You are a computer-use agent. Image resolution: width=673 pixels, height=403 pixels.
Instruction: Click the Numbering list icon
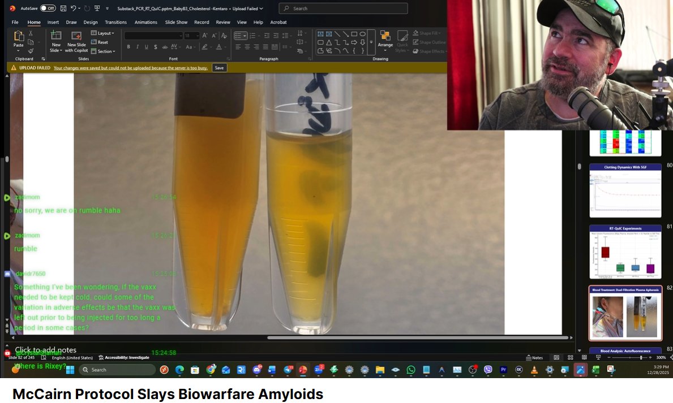click(x=252, y=36)
